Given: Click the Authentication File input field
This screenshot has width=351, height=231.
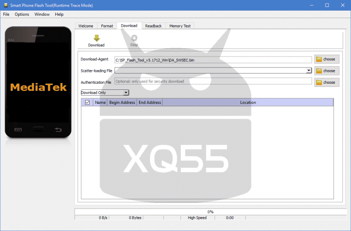Looking at the screenshot, I should pos(213,81).
